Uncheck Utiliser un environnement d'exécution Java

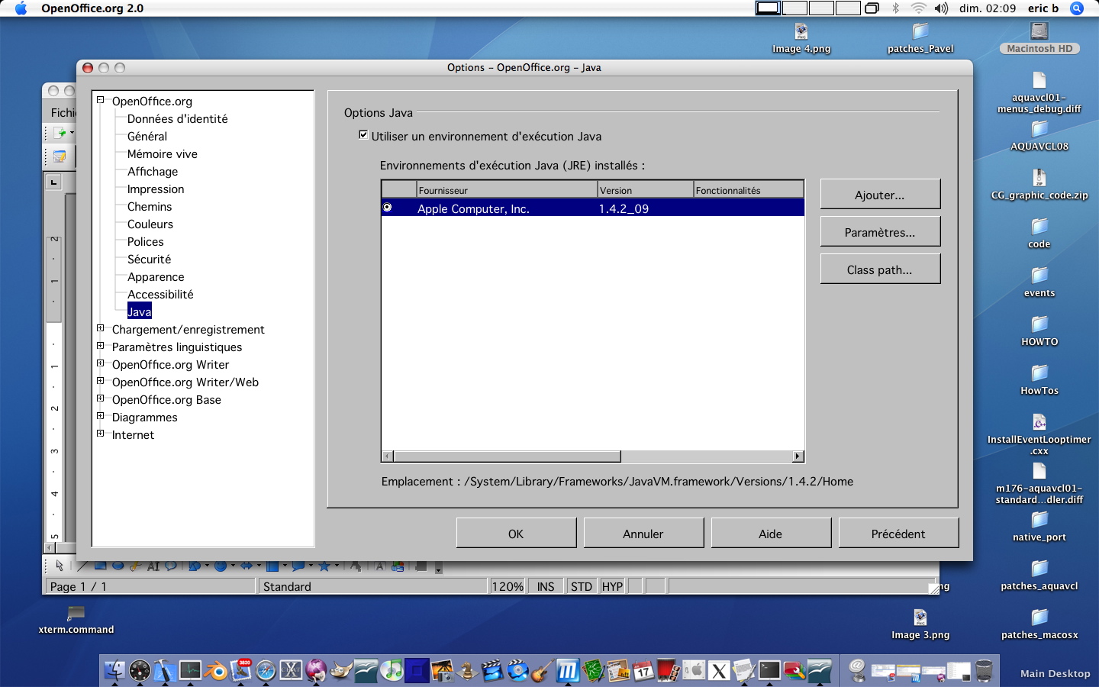363,135
